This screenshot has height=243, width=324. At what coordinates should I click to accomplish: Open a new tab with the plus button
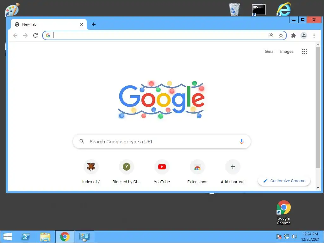click(94, 24)
